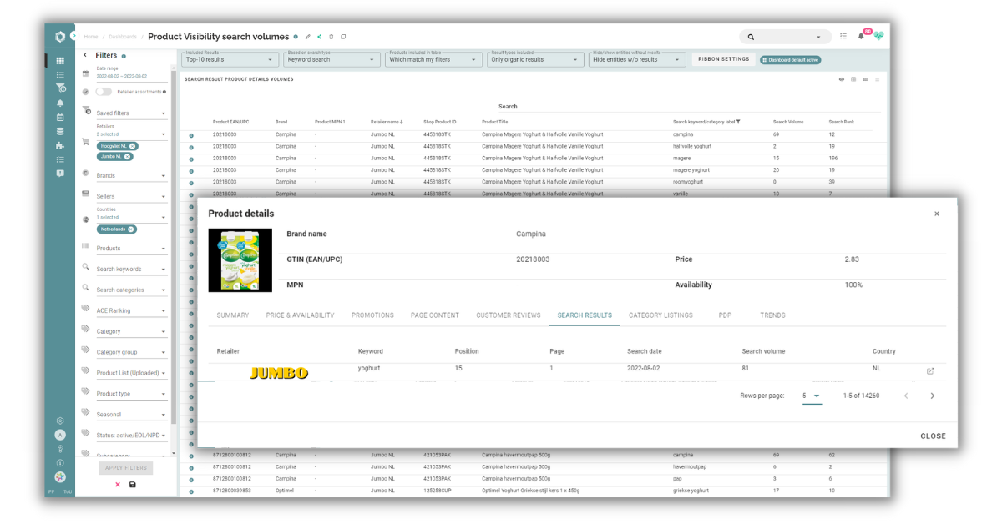This screenshot has height=524, width=1002.
Task: Switch to the Customer Reviews tab
Action: click(508, 315)
